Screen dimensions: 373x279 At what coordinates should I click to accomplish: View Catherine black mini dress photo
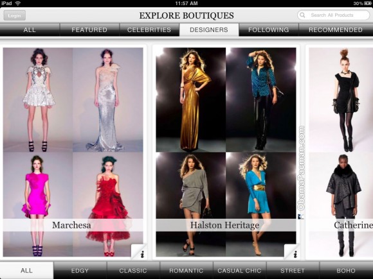(341, 99)
